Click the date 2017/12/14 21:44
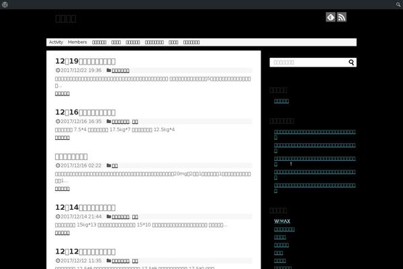Viewport: 403px width, 269px height. [81, 217]
